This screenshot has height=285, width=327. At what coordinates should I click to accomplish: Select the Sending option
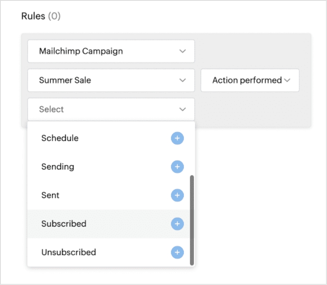point(58,167)
